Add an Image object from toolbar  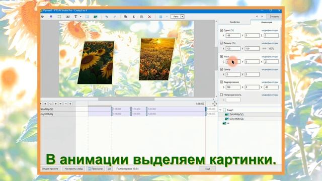coord(95,17)
